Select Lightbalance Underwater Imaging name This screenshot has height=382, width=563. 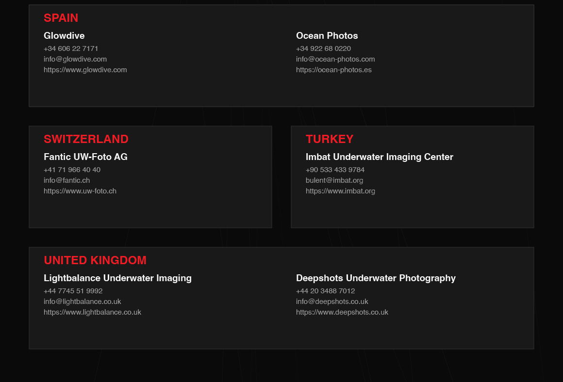click(x=117, y=278)
